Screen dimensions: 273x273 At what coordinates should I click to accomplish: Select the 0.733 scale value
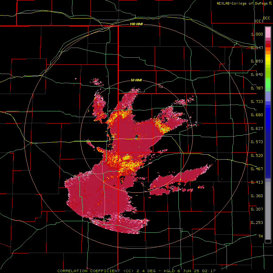[x=257, y=102]
